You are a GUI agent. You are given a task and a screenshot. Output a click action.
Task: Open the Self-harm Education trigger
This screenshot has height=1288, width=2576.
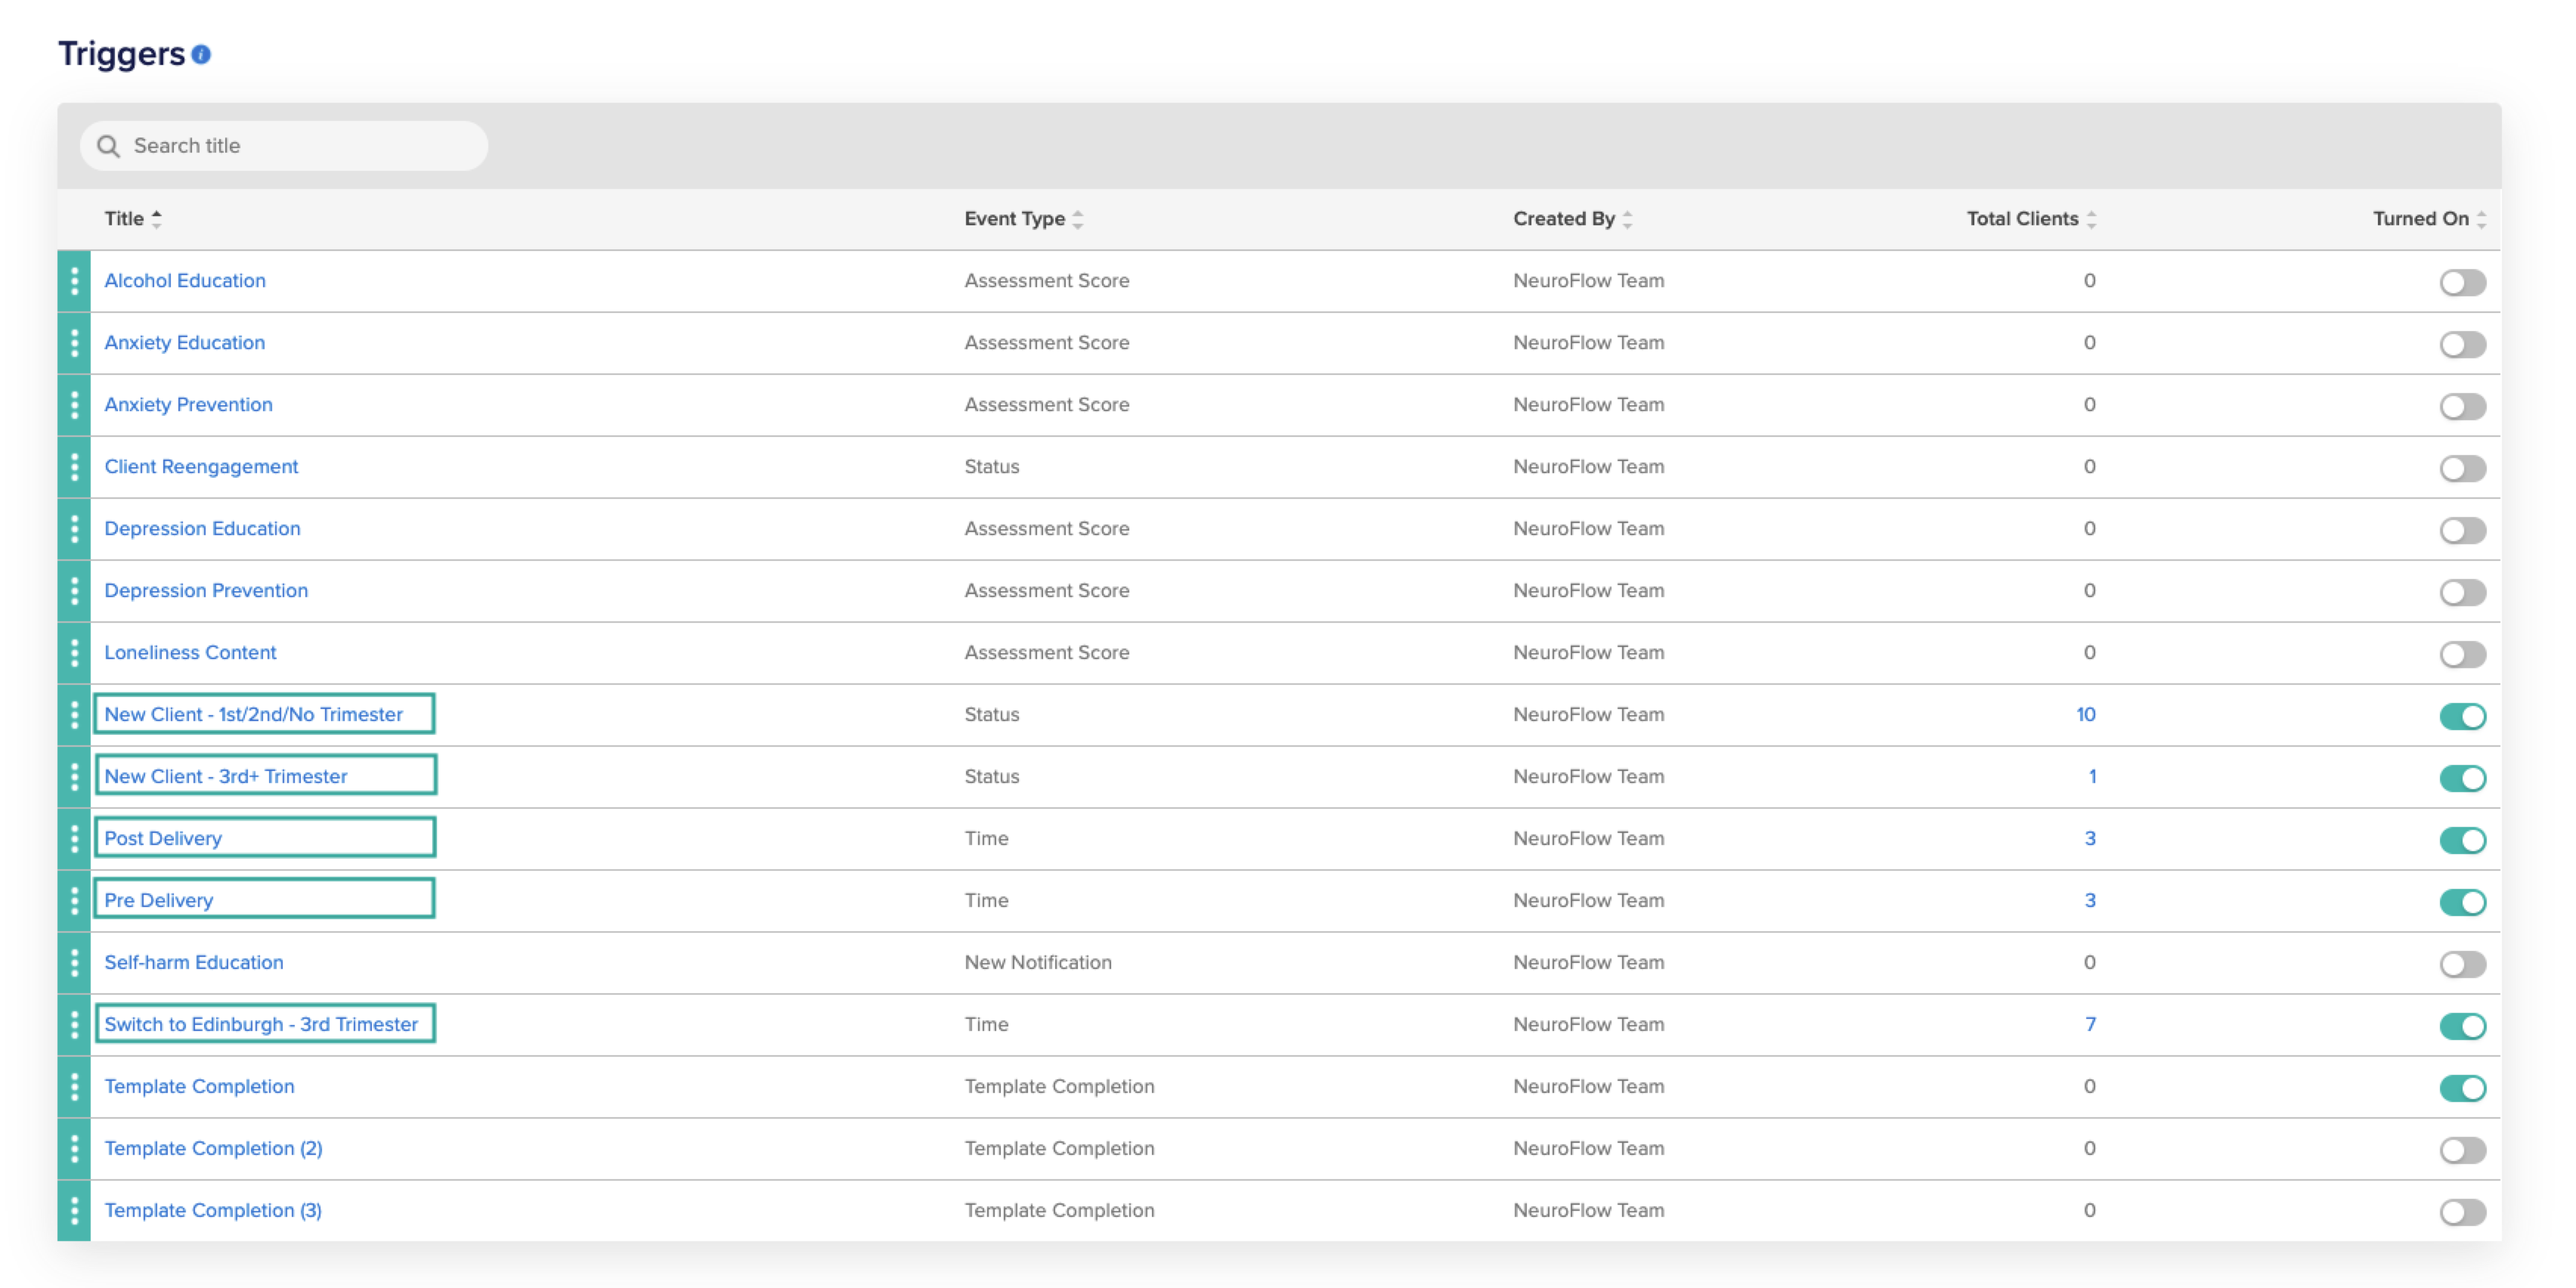(x=194, y=963)
